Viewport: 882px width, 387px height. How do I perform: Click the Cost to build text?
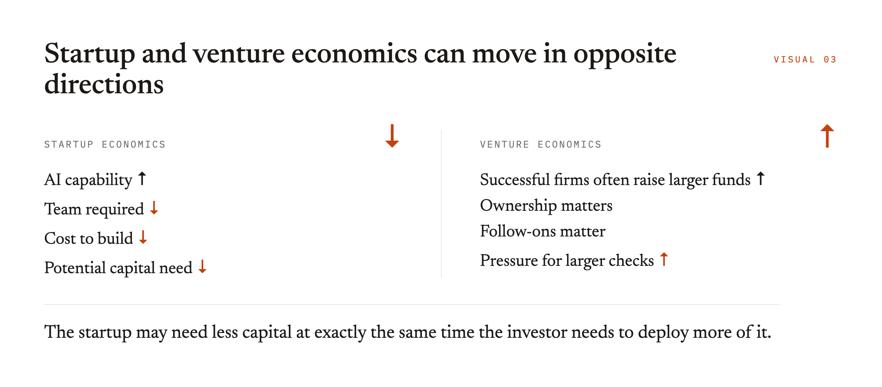click(89, 239)
